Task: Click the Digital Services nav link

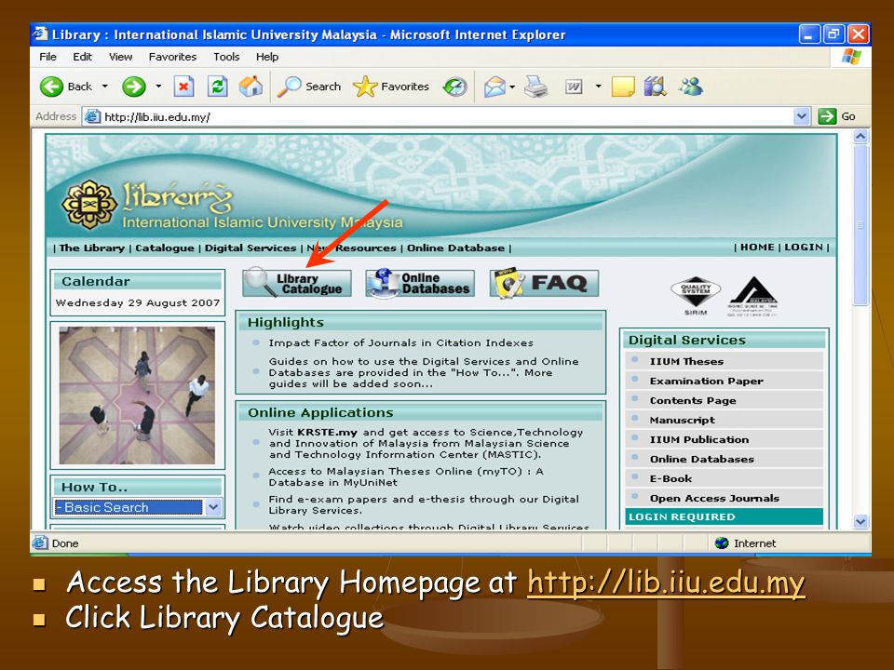Action: click(x=251, y=248)
